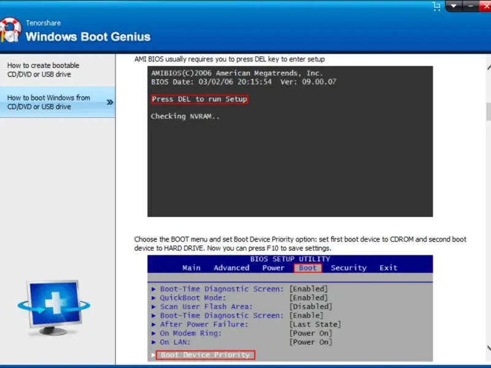The width and height of the screenshot is (491, 368).
Task: Select the Main tab in BIOS Setup Utility image
Action: [x=191, y=268]
